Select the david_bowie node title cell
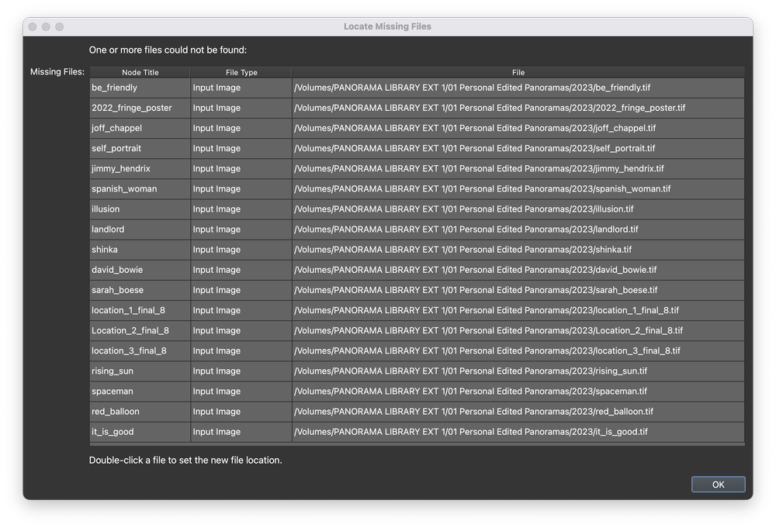 (x=140, y=270)
